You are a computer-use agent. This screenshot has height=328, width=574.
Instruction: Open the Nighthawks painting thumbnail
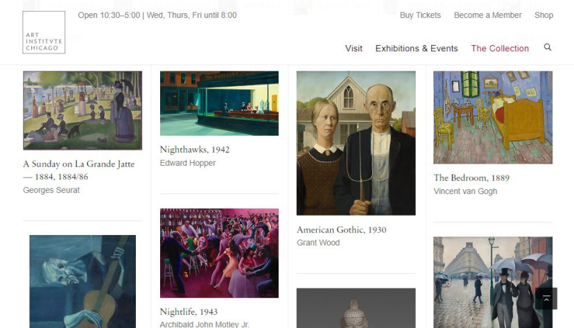click(219, 103)
